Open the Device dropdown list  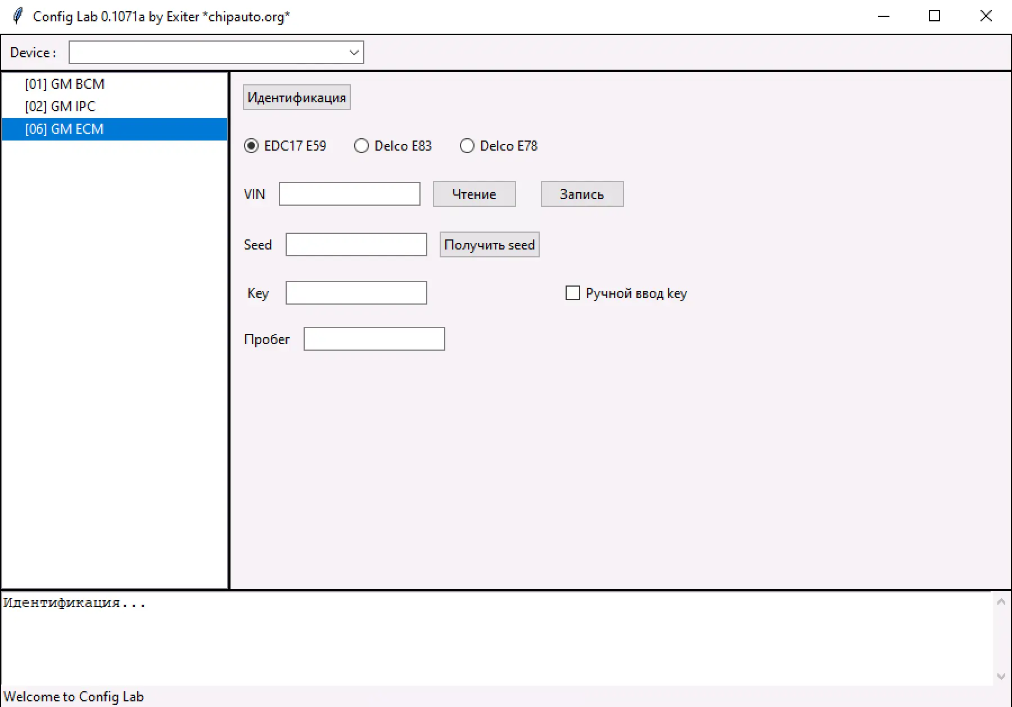(353, 53)
